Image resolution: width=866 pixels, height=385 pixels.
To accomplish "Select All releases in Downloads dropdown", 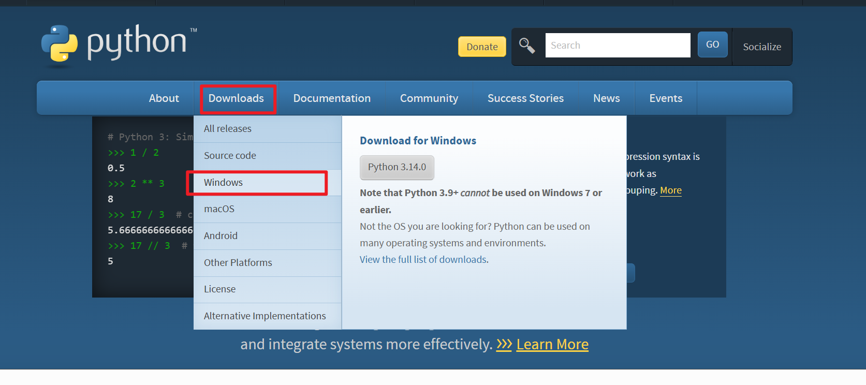I will (268, 129).
